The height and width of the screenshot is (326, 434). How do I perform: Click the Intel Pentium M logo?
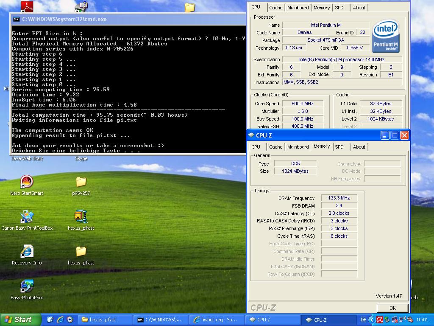click(x=386, y=36)
